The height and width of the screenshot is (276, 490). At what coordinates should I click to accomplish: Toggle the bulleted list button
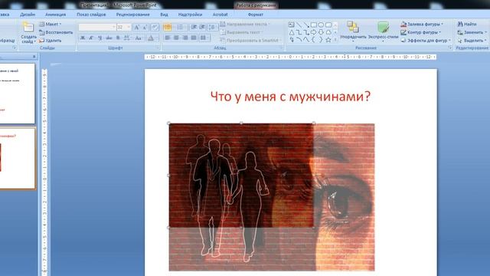click(168, 28)
